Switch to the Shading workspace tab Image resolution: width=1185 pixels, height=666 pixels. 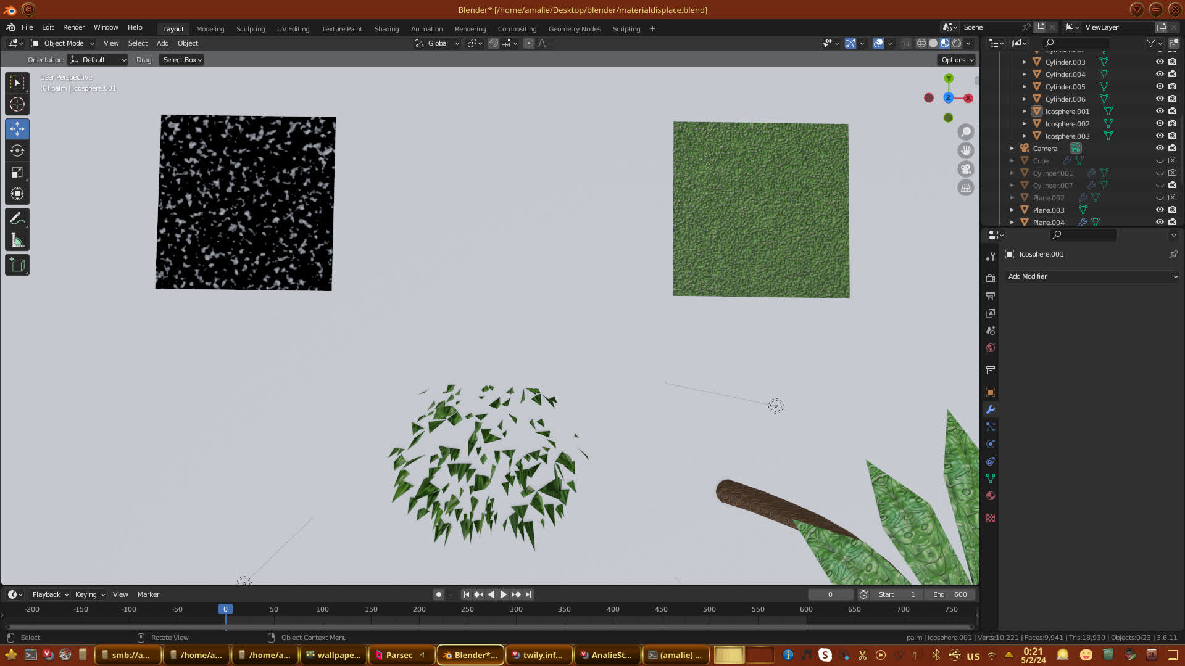[386, 29]
